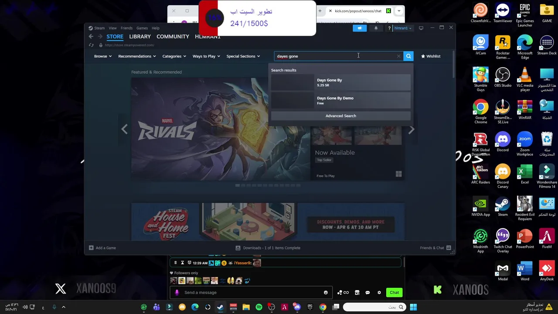Open the View menu in Steam

click(112, 28)
